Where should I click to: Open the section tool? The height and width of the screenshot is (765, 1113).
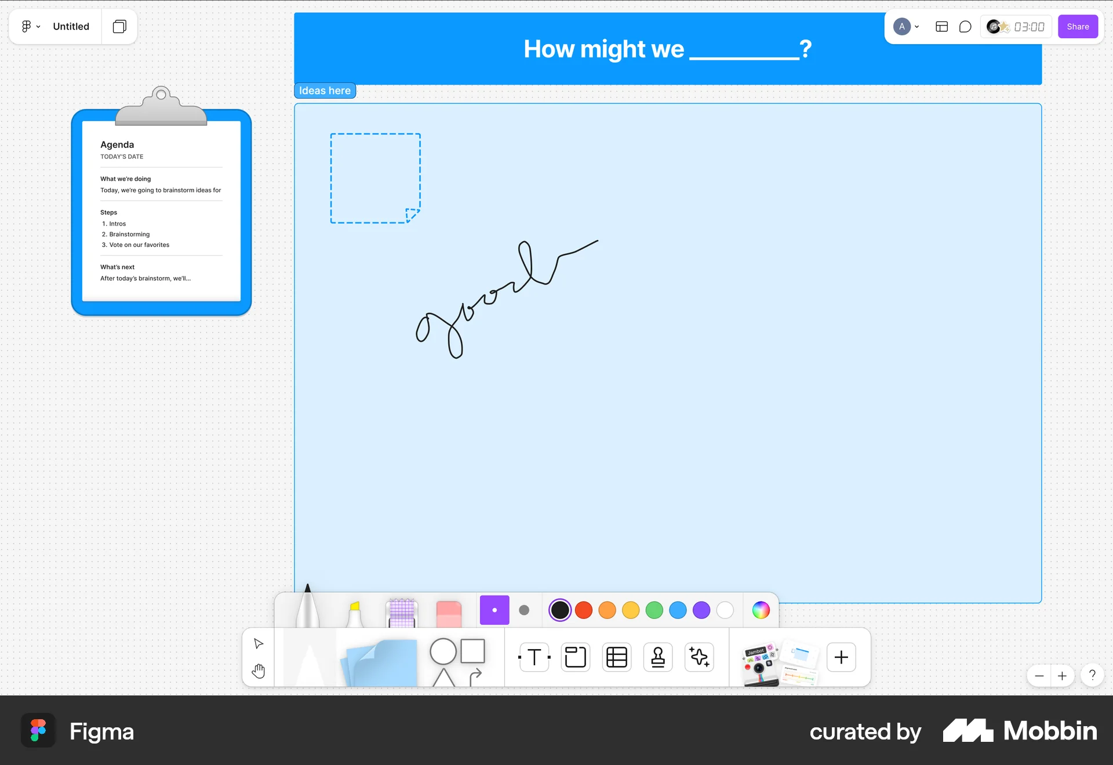pyautogui.click(x=575, y=657)
